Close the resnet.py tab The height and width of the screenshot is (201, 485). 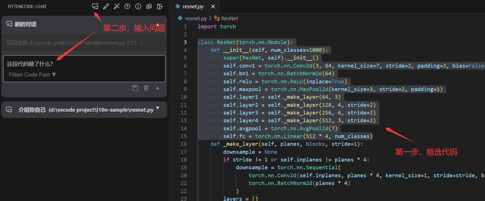213,6
